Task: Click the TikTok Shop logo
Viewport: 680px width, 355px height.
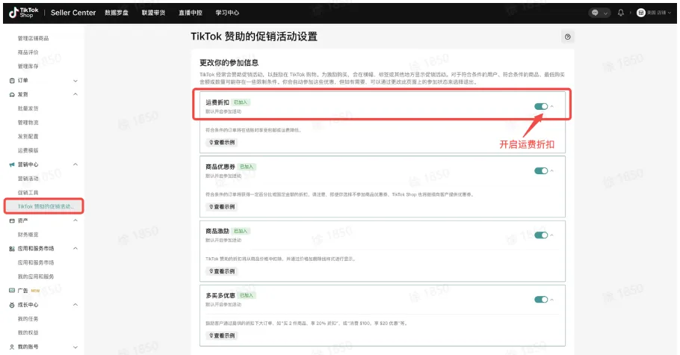Action: pos(24,13)
